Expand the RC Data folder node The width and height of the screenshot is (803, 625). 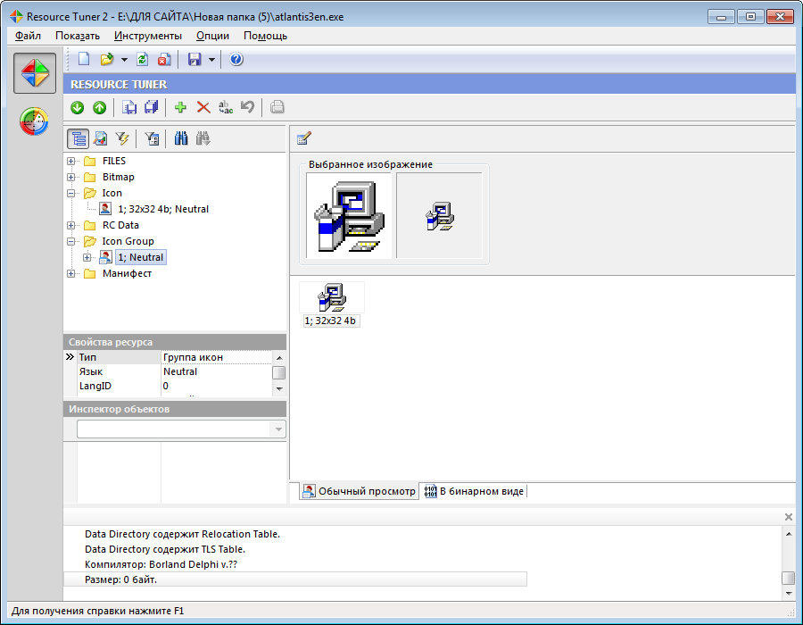[71, 225]
